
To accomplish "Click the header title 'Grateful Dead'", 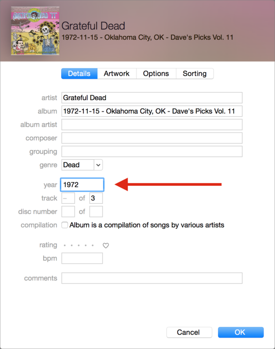I will [x=93, y=26].
